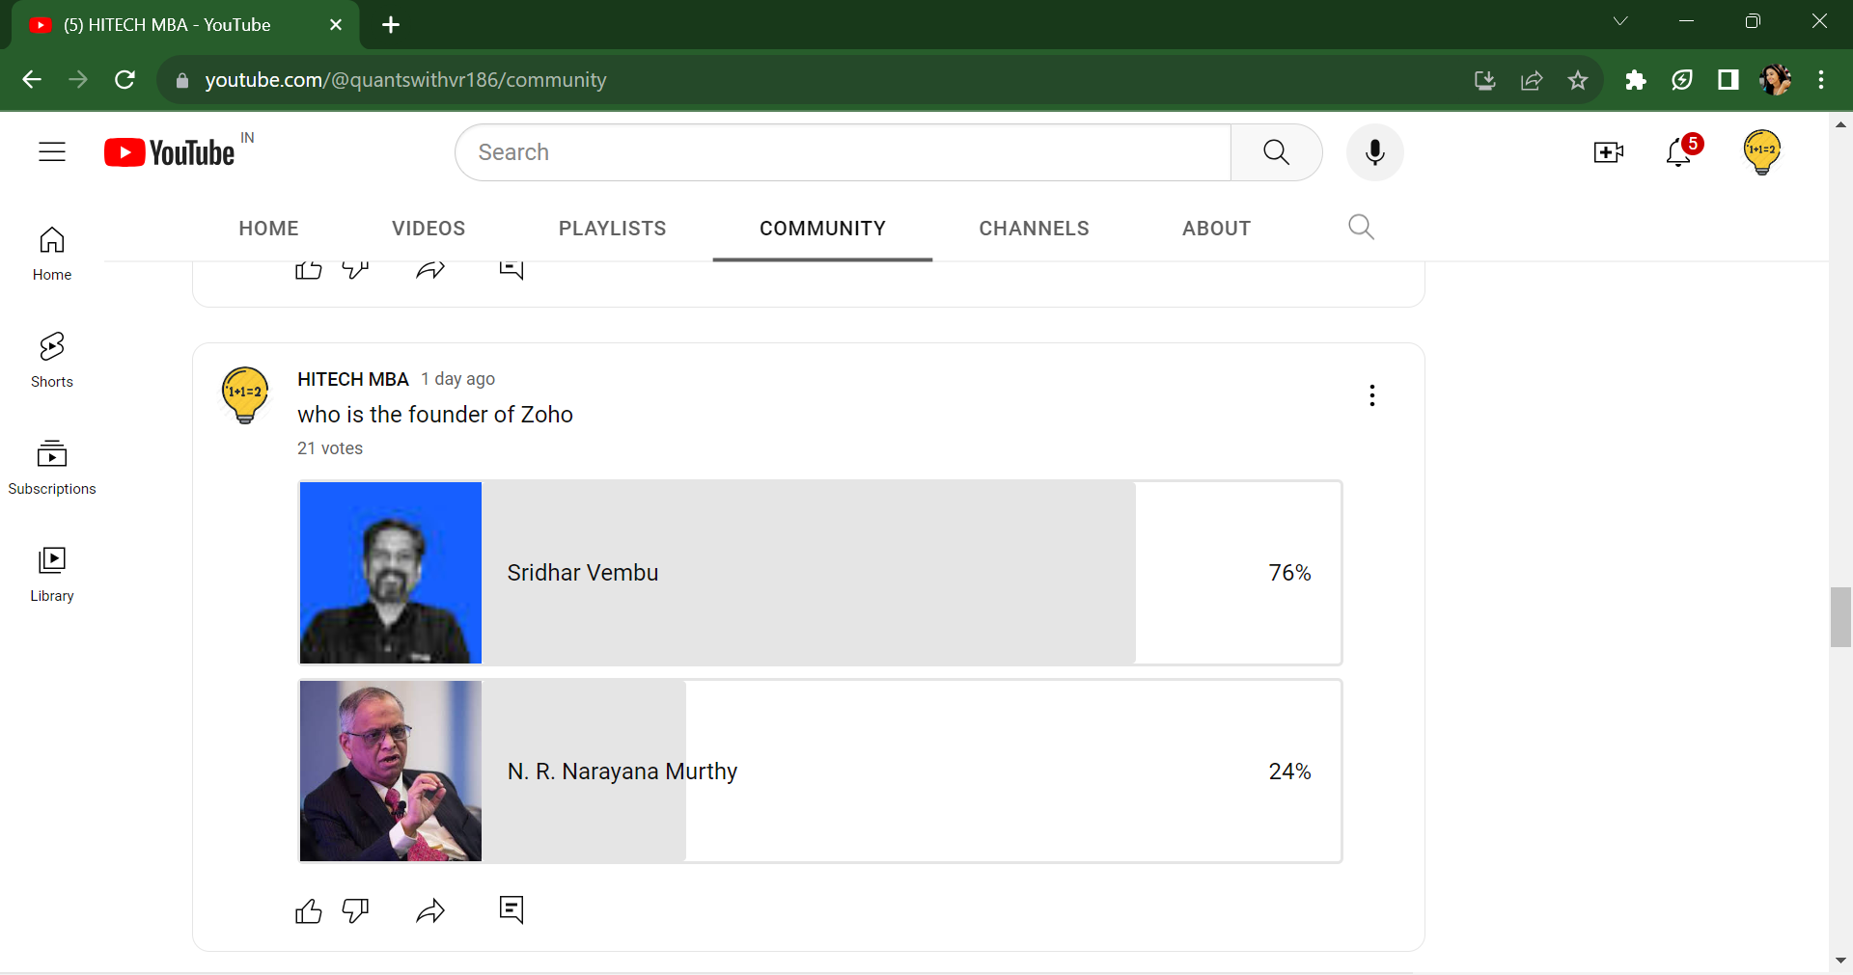Vote for Sridhar Vembu poll option

click(x=820, y=573)
